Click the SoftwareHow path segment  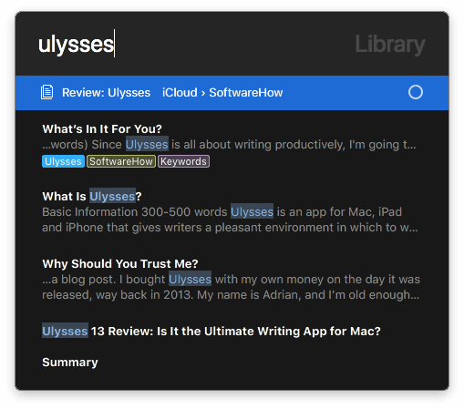coord(246,93)
